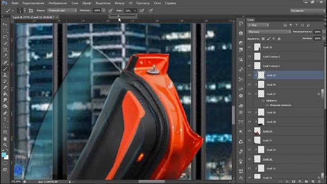Viewport: 327px width, 184px height.
Task: Select the Clone Stamp tool
Action: pyautogui.click(x=5, y=75)
